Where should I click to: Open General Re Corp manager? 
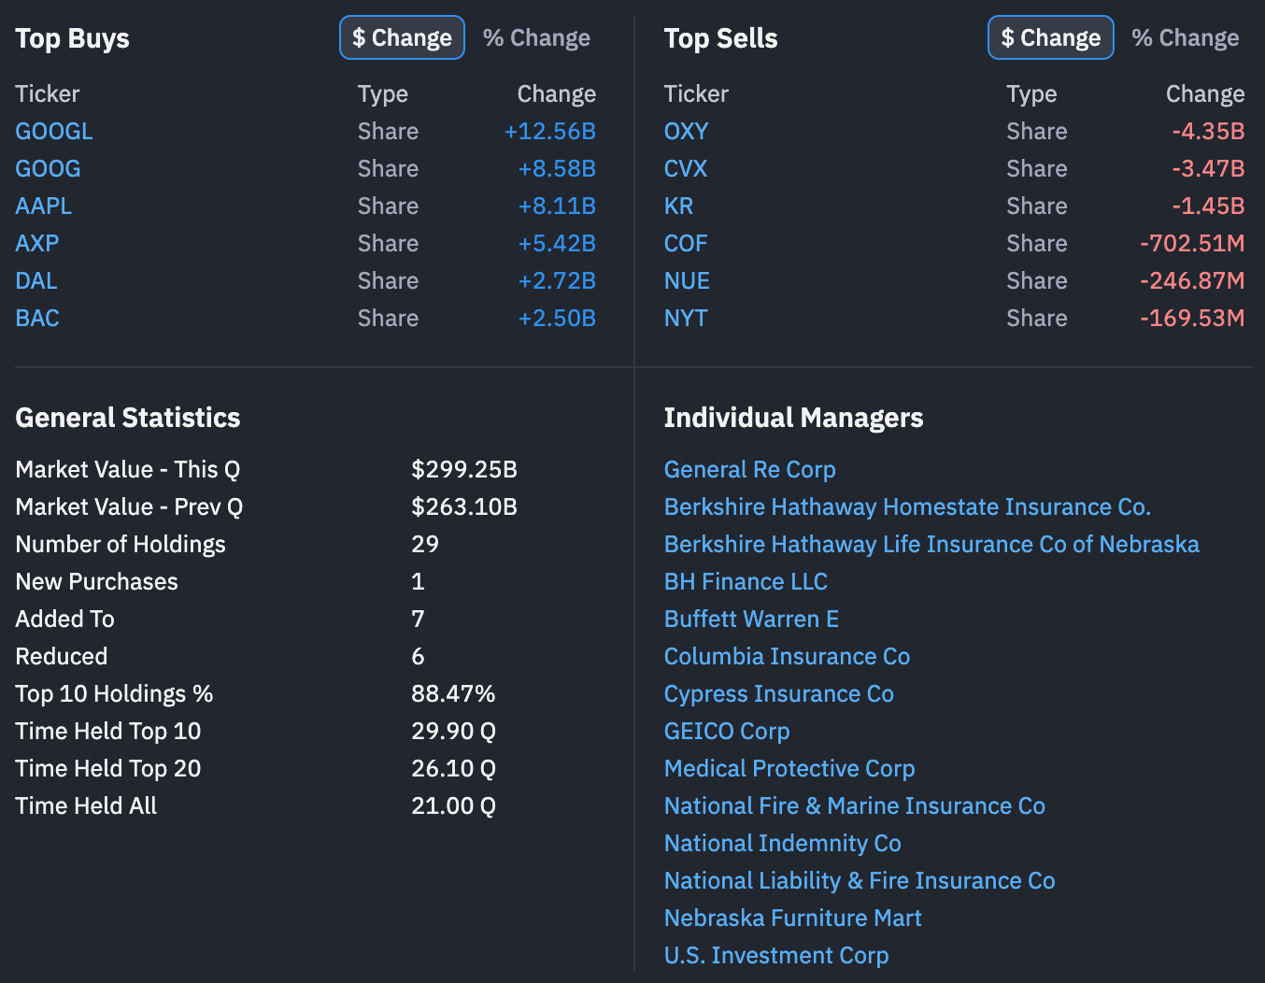pyautogui.click(x=750, y=469)
